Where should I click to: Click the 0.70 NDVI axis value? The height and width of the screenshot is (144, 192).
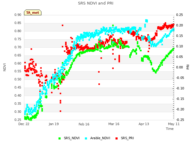(18, 47)
